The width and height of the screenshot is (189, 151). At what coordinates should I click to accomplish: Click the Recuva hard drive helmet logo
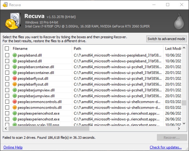12,21
